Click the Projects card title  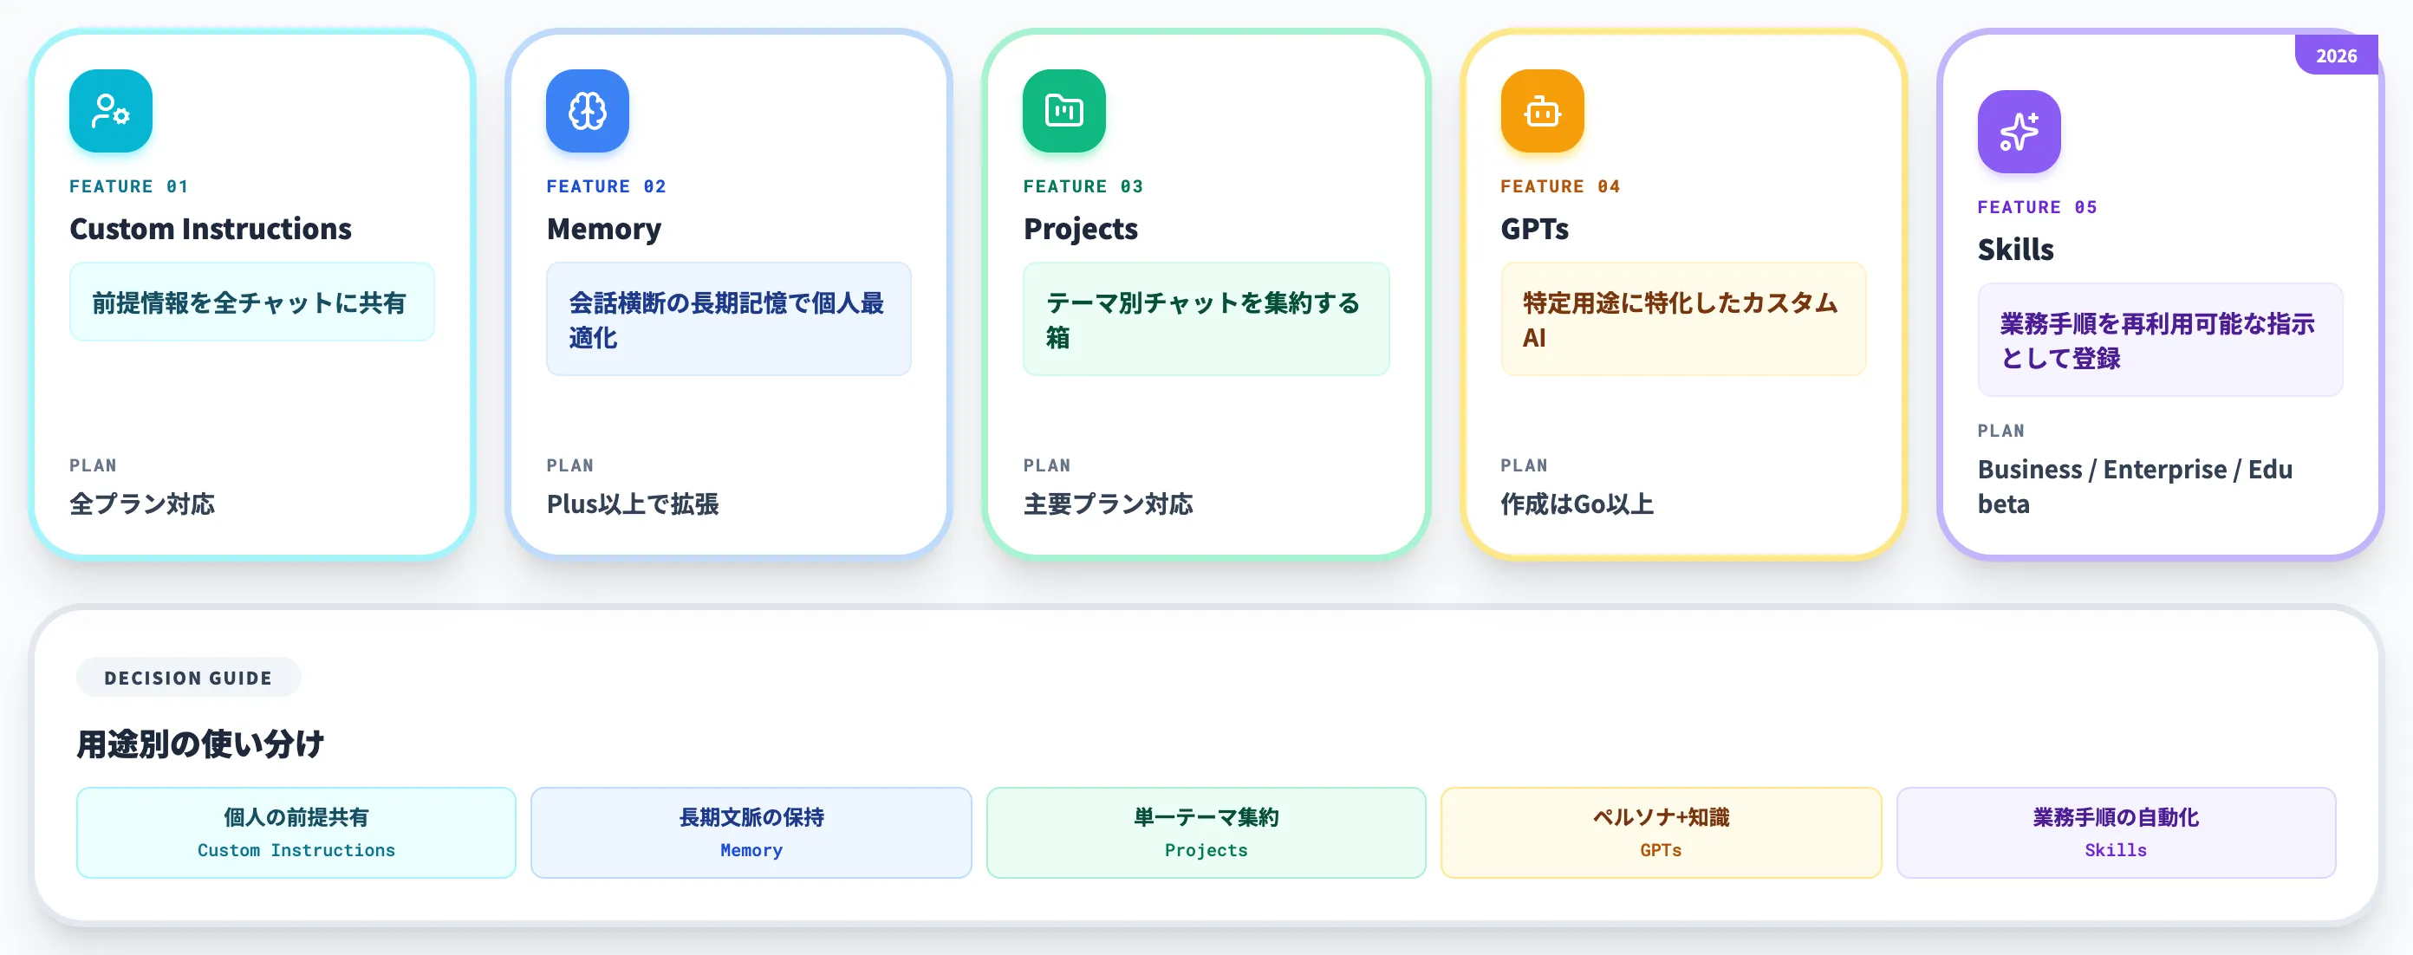[1080, 229]
